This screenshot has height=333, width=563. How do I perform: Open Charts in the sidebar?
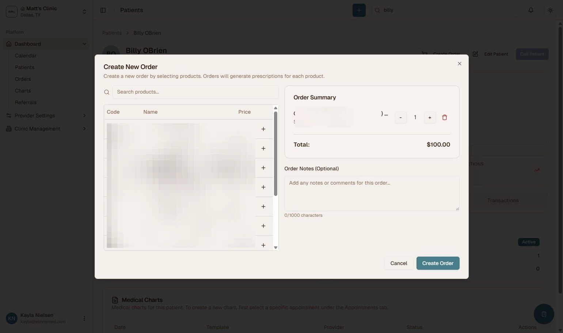point(23,91)
